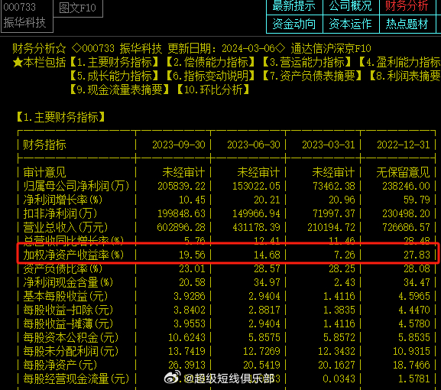Image resolution: width=441 pixels, height=390 pixels.
Task: Click the 扣非净利润(万) row label
Action: pos(60,214)
